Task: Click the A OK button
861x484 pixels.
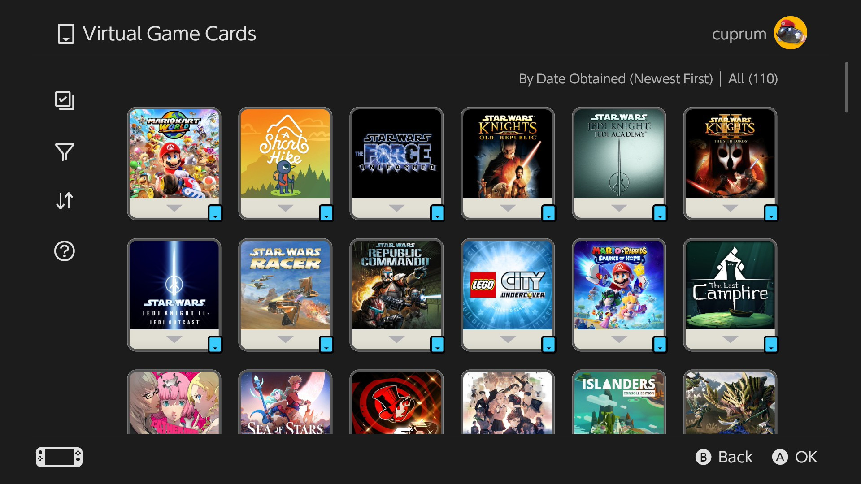Action: pyautogui.click(x=795, y=457)
